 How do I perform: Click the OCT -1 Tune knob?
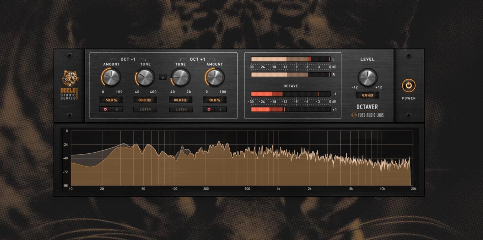click(145, 77)
